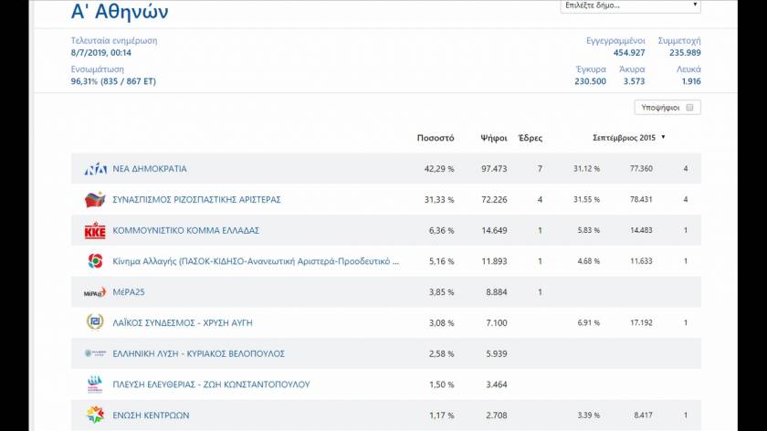Open the Επιλέξτε δήμο dropdown

630,5
